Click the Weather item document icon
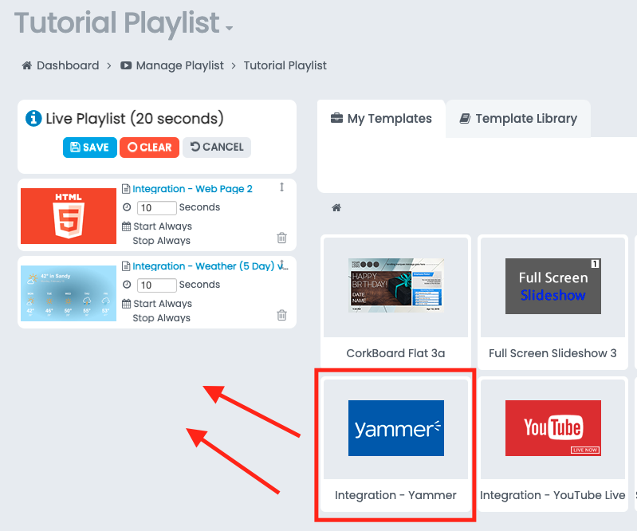 (x=126, y=266)
